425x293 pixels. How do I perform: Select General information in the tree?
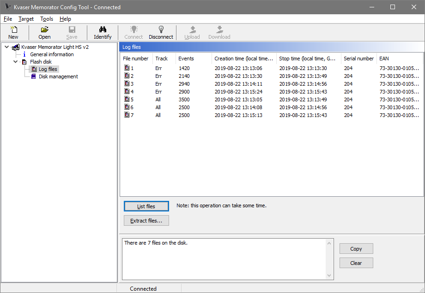coord(52,54)
